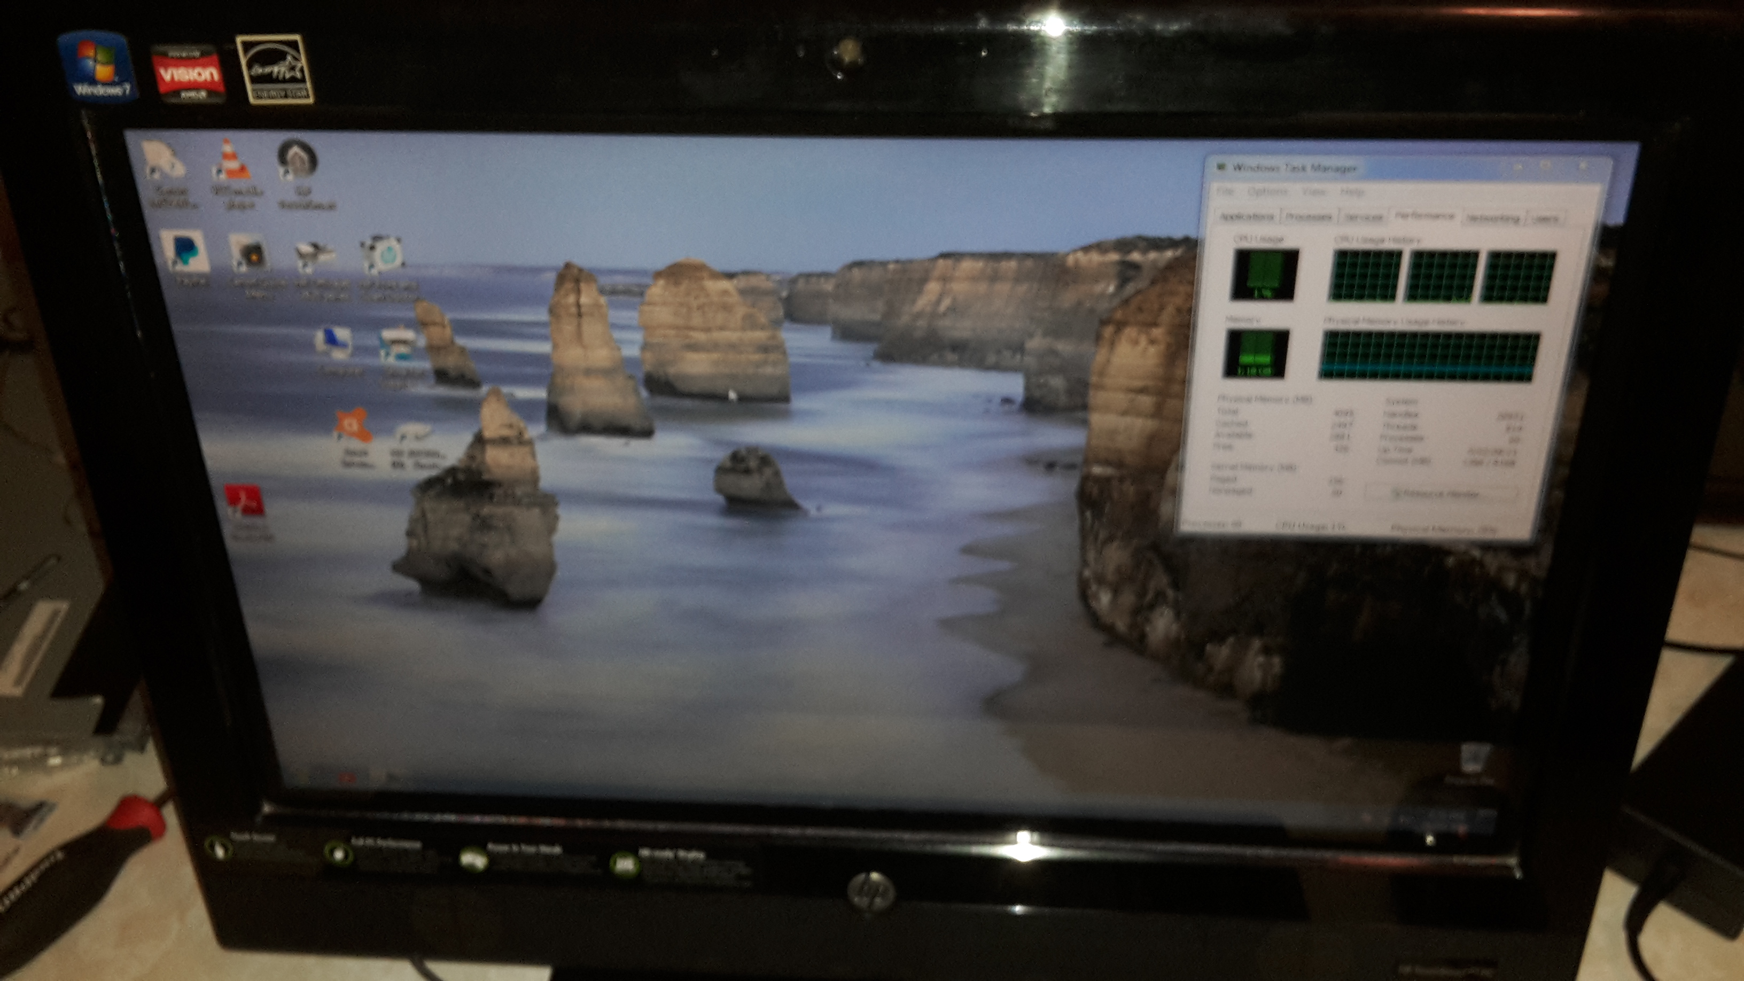The height and width of the screenshot is (981, 1744).
Task: Open the File menu in Task Manager
Action: (x=1225, y=192)
